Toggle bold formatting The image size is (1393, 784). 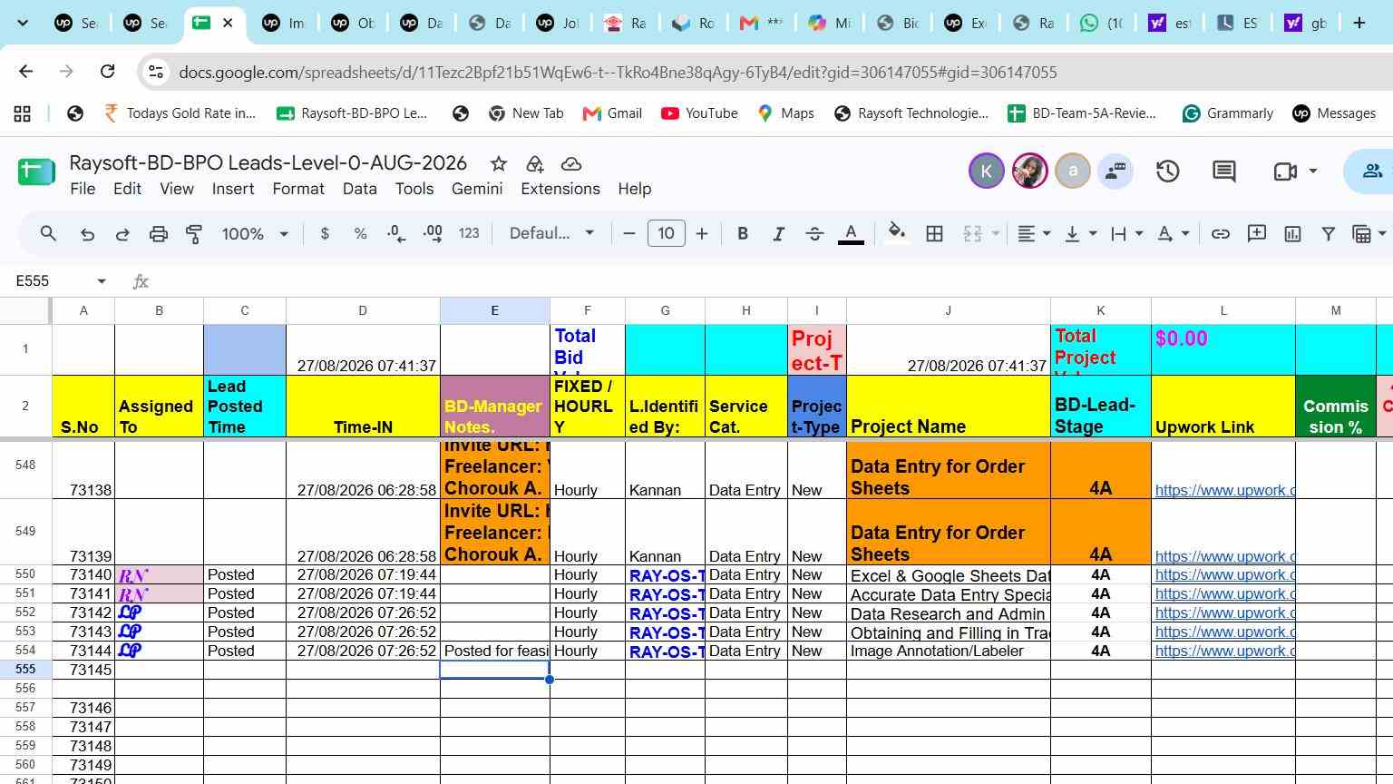click(x=743, y=234)
